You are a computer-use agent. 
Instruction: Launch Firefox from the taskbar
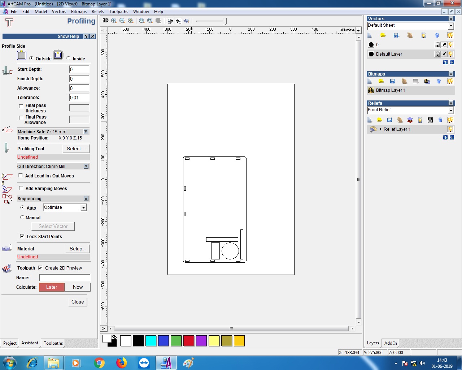[122, 362]
